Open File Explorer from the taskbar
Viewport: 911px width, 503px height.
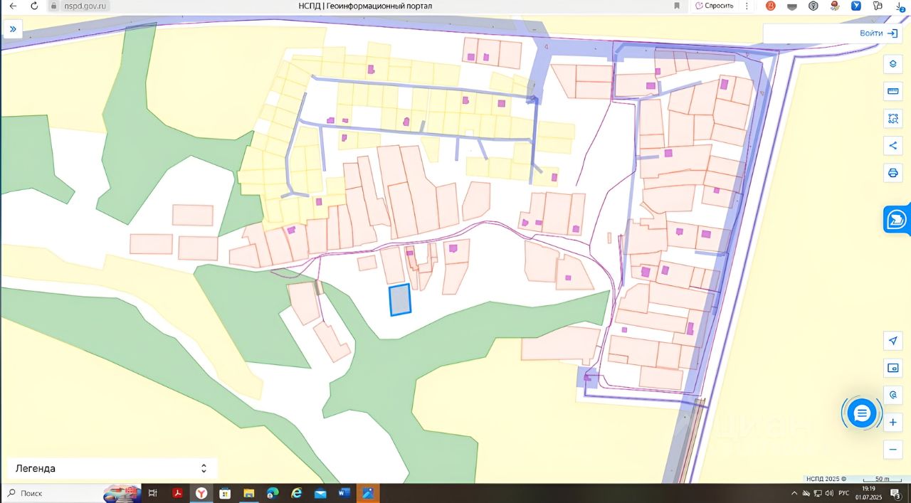[x=249, y=493]
